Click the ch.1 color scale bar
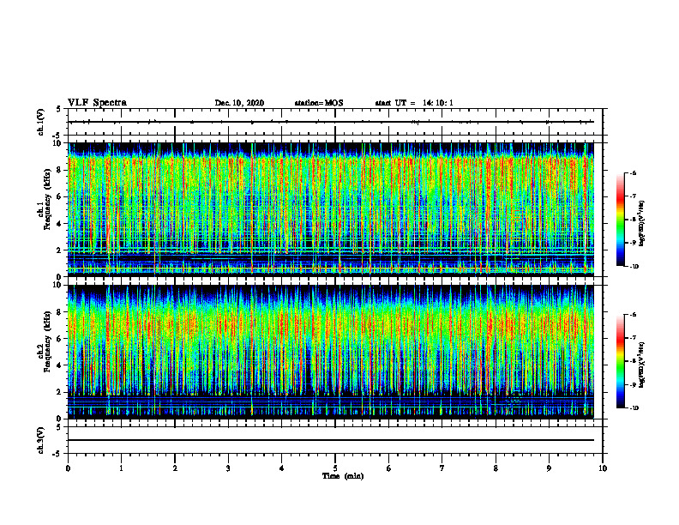The width and height of the screenshot is (679, 525). coord(620,220)
